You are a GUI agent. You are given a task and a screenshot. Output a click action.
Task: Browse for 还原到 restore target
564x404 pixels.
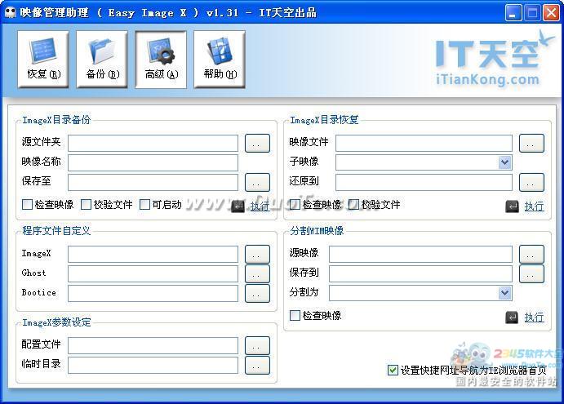531,182
